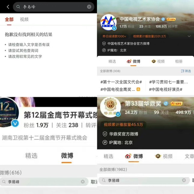Viewport: 194px width, 194px height.
Task: Tap the VIP6 badge next to 华鼎奖
Action: 177,103
